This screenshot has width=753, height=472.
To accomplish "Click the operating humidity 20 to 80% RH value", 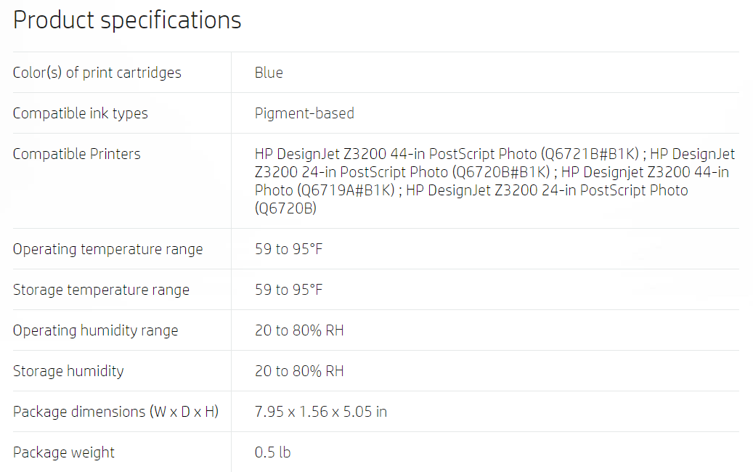I will point(299,330).
